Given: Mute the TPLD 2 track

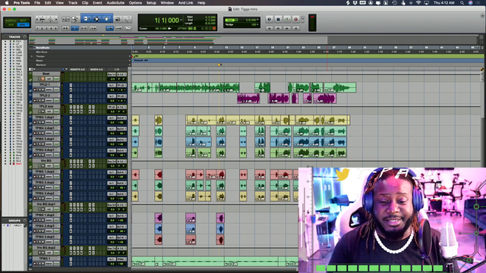Looking at the screenshot, I should 43,101.
